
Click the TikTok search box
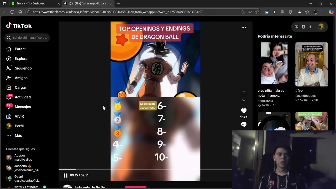click(x=27, y=38)
